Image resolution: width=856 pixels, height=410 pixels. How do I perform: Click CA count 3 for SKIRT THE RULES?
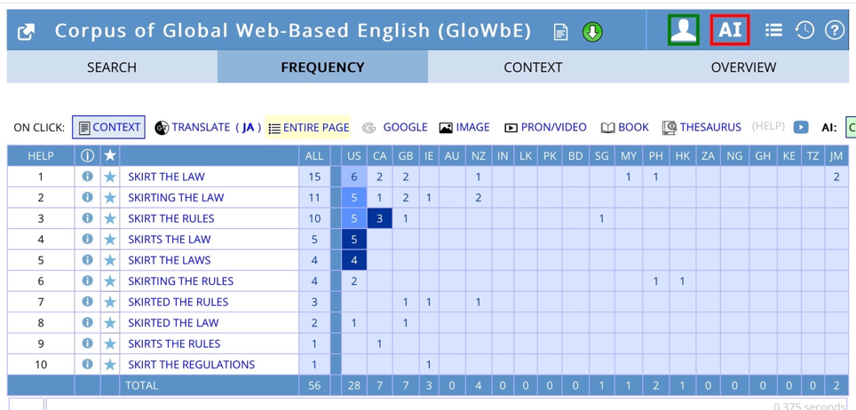[x=379, y=218]
